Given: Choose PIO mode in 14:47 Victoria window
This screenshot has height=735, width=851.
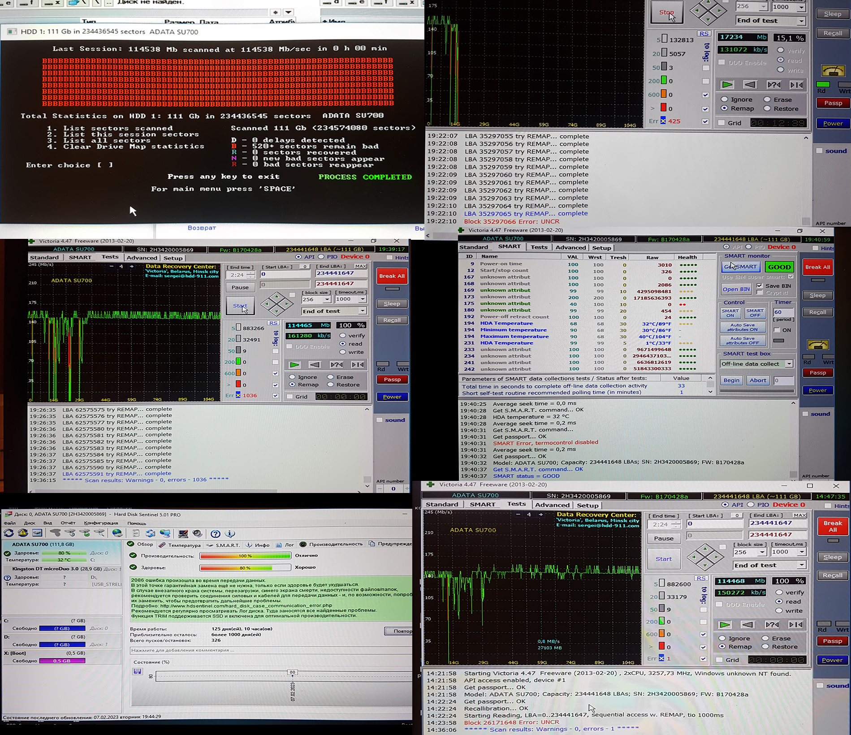Looking at the screenshot, I should click(750, 505).
